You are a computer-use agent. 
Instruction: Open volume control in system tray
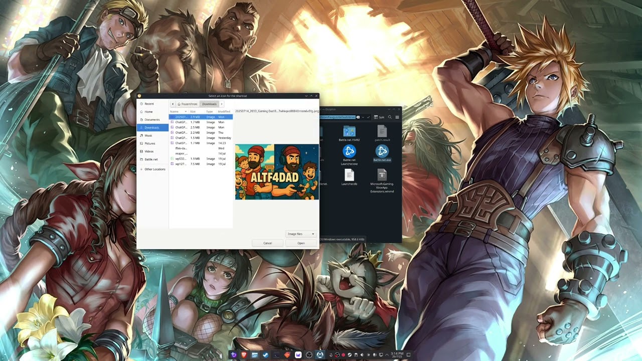[x=362, y=354]
